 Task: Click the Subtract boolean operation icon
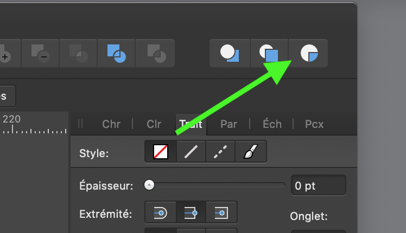point(40,53)
